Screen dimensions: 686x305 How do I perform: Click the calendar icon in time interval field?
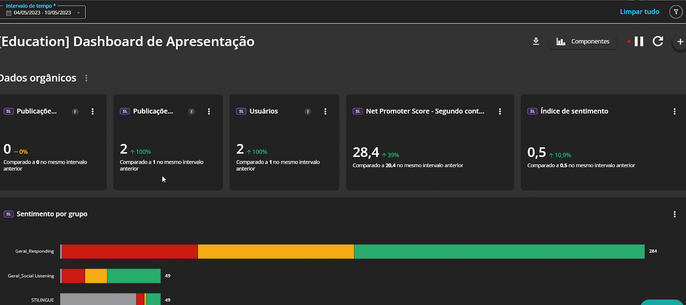tap(9, 13)
